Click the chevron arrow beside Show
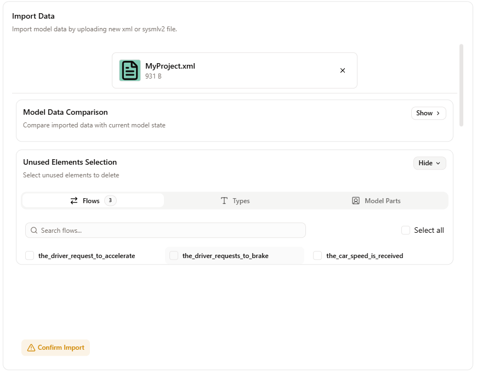Image resolution: width=477 pixels, height=375 pixels. 438,113
